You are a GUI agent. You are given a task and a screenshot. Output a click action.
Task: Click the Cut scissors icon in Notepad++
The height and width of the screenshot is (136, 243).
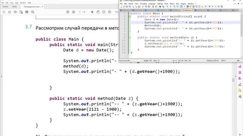143,6
